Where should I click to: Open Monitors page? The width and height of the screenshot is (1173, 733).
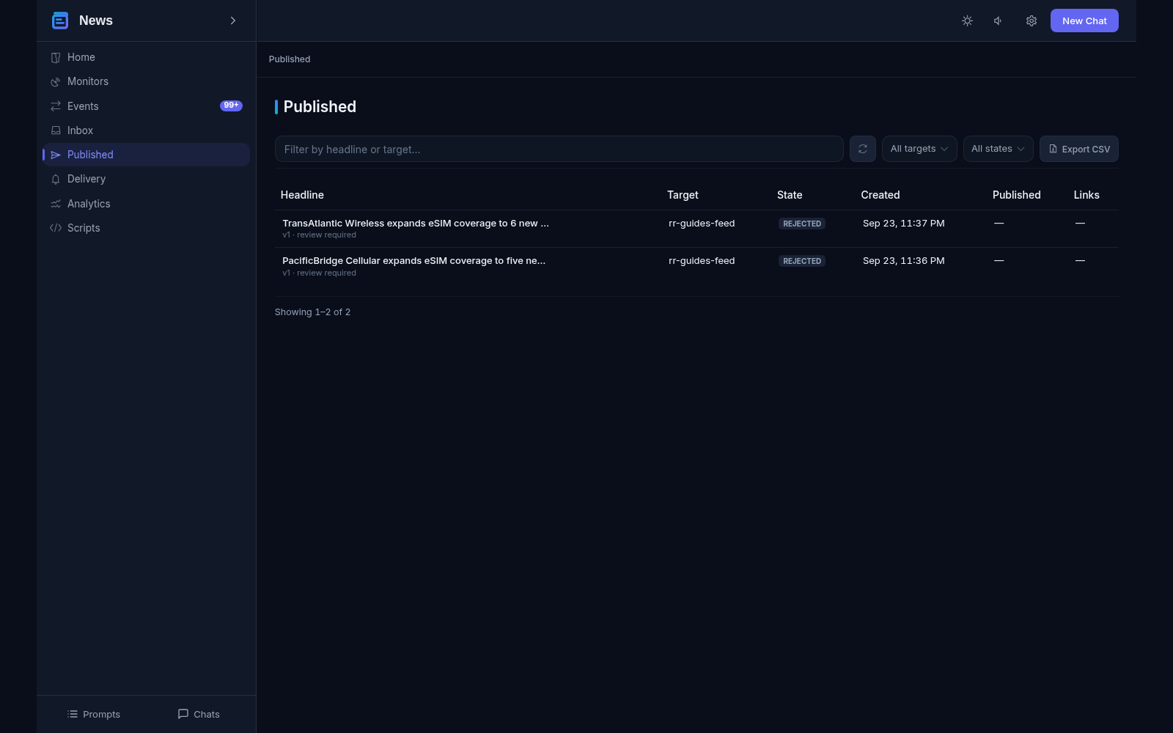click(x=146, y=81)
